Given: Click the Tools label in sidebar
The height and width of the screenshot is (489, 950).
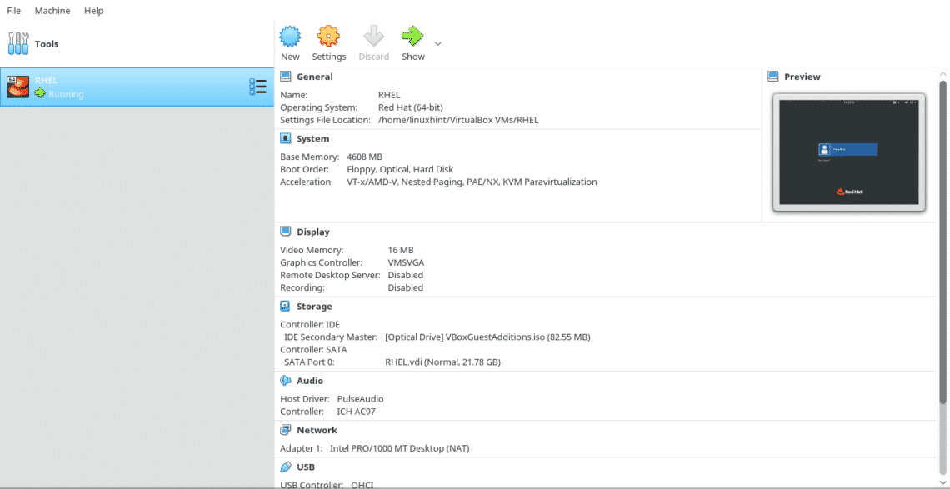Looking at the screenshot, I should (47, 44).
